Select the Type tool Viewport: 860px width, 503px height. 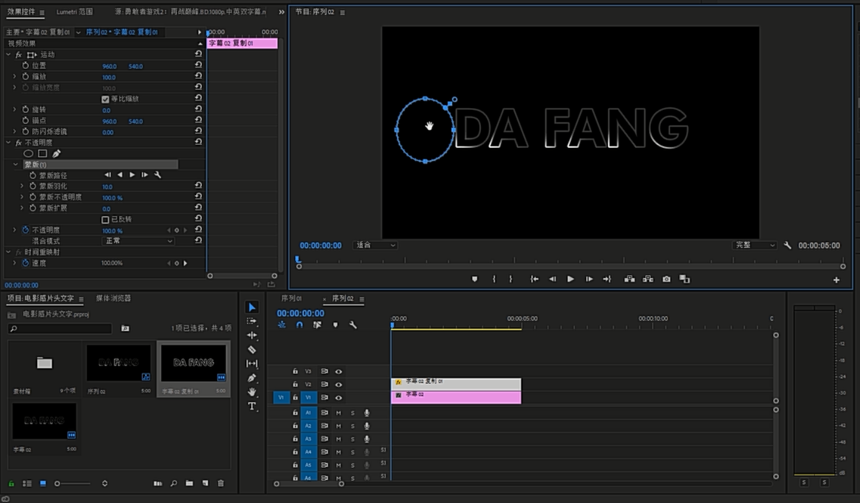[x=251, y=406]
